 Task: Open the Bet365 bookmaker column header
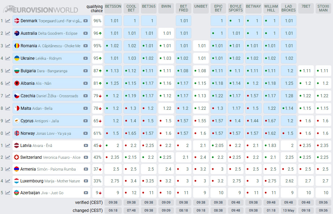(149, 8)
